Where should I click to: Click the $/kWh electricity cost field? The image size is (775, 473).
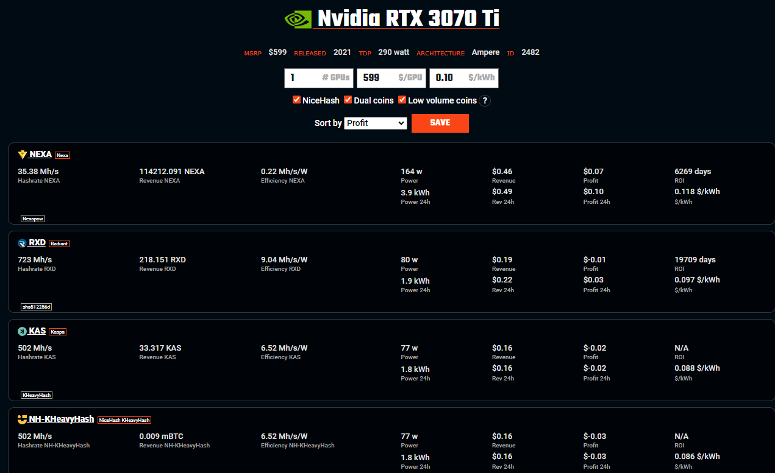[464, 78]
